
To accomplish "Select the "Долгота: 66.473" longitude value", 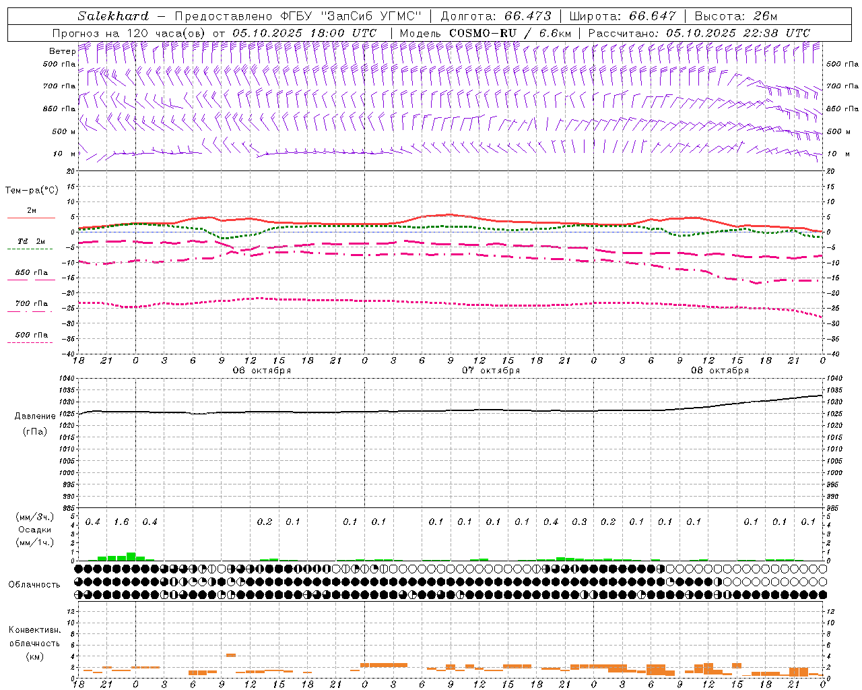I will (496, 16).
